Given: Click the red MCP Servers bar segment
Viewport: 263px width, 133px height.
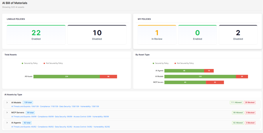Looking at the screenshot, I should 215,82.
